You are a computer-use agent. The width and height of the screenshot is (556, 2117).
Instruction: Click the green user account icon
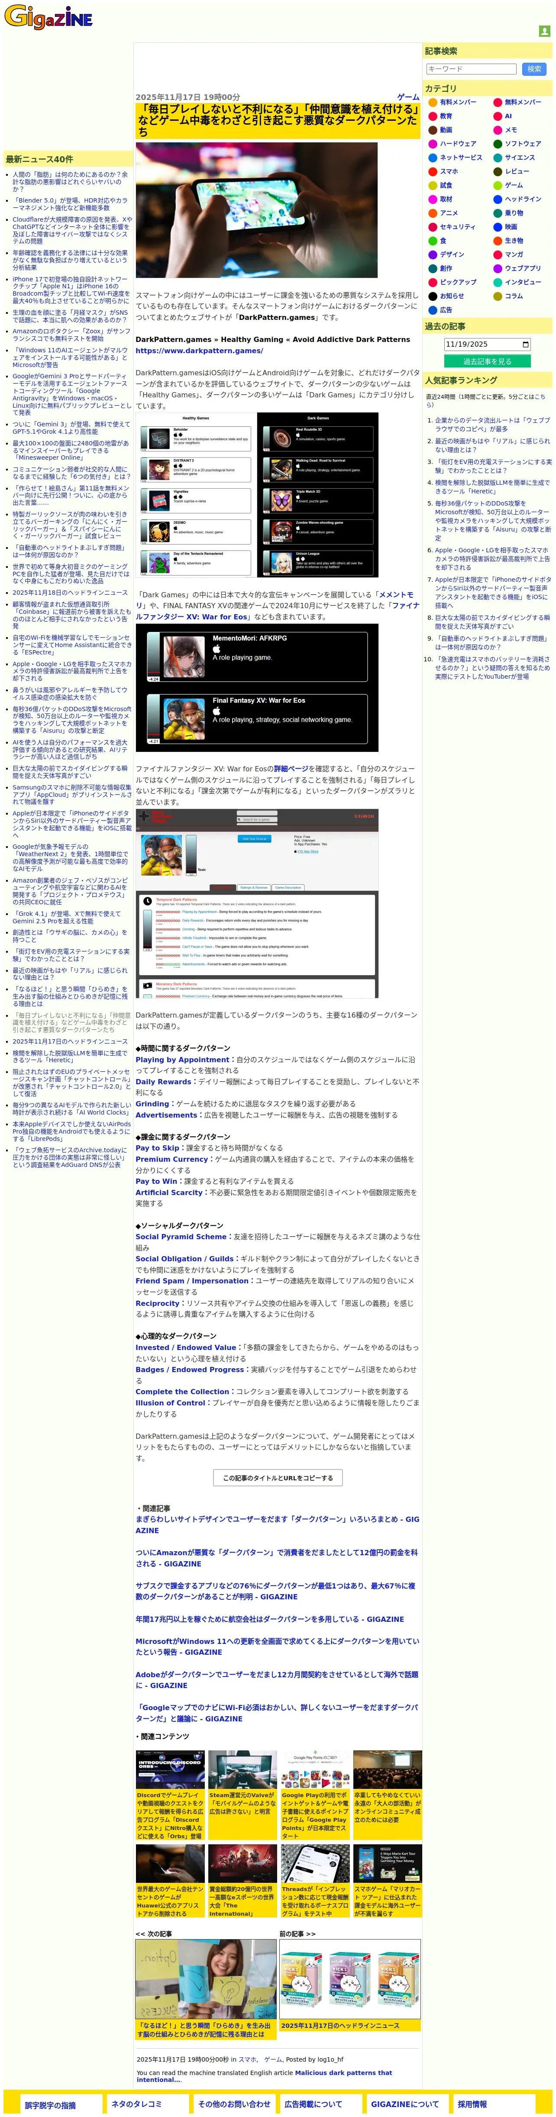click(x=544, y=31)
